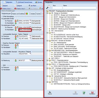Click blue person icon beside EMAIL VON PERS
The width and height of the screenshot is (99, 98).
[18, 27]
